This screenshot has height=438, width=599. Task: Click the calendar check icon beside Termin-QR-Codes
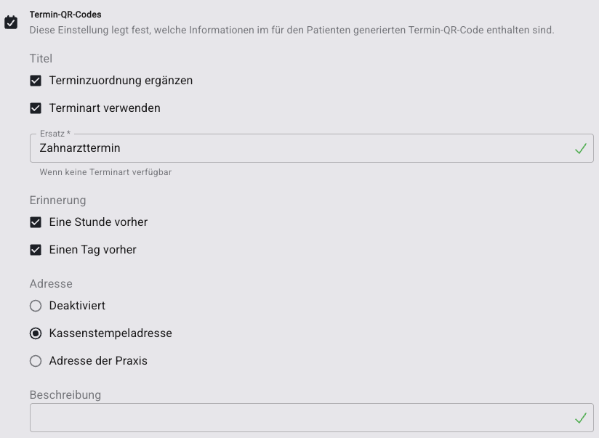click(11, 22)
